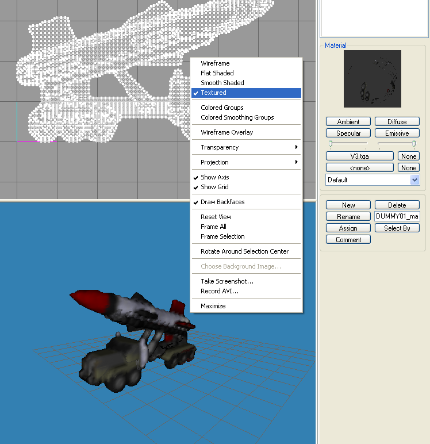Click the V3.tga texture button
Image resolution: width=430 pixels, height=444 pixels.
tap(359, 156)
